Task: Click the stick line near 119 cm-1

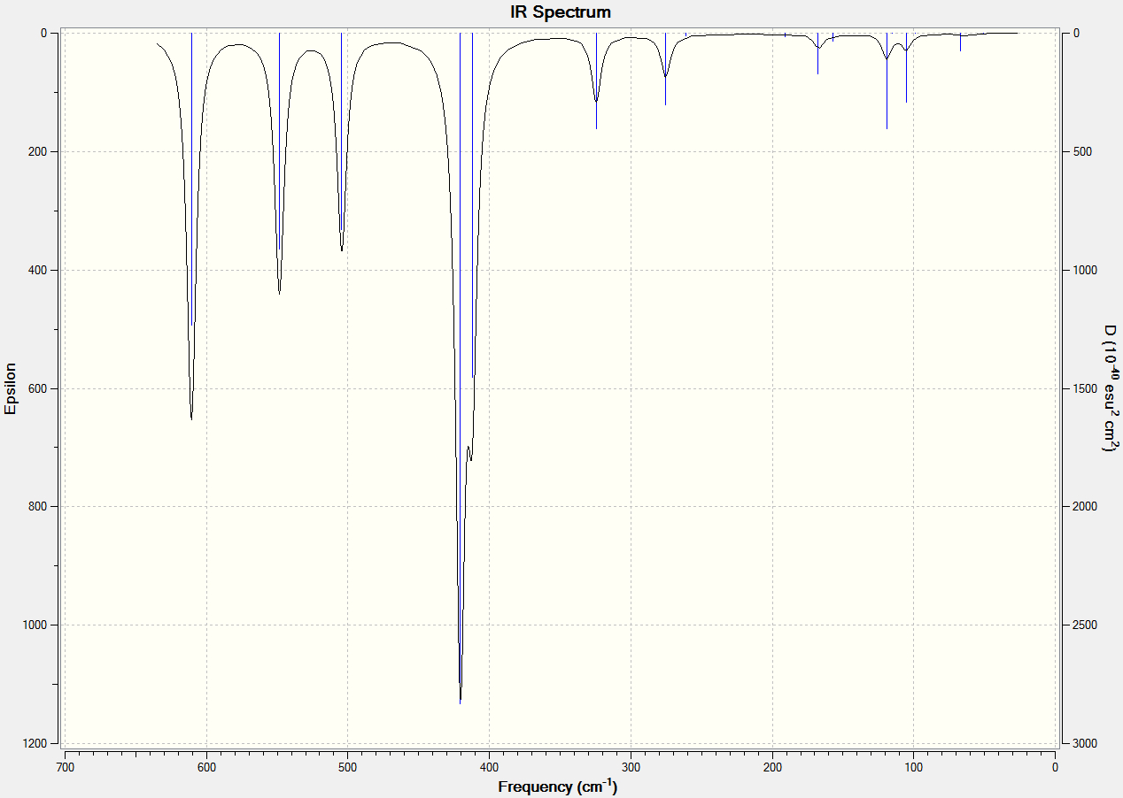Action: pyautogui.click(x=887, y=80)
